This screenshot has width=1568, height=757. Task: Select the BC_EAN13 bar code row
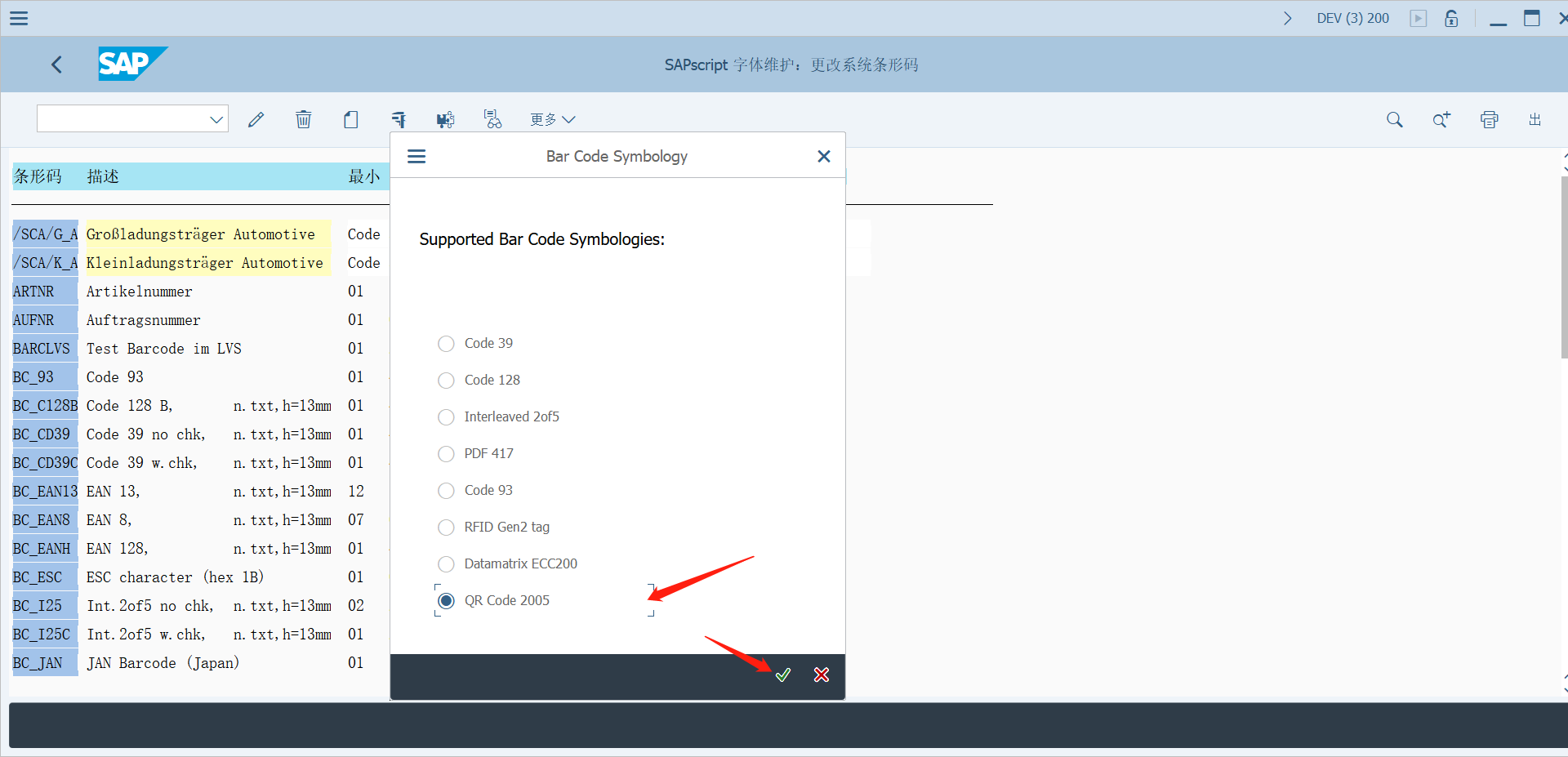(45, 492)
